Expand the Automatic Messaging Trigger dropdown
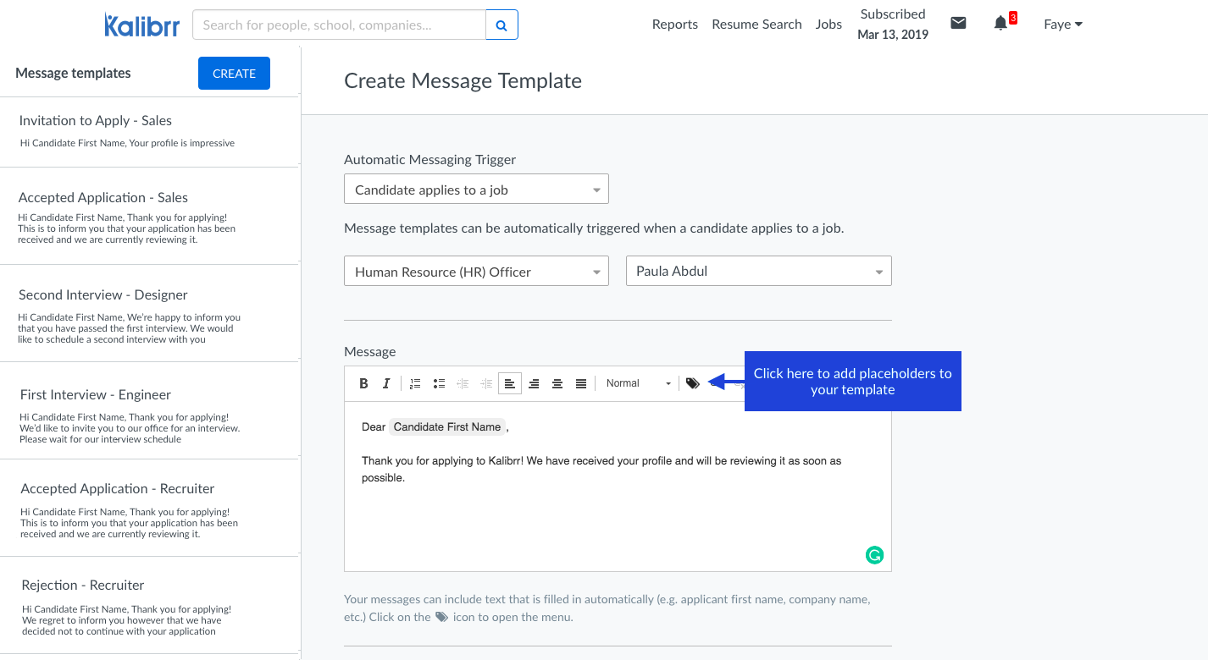This screenshot has width=1208, height=660. tap(476, 190)
